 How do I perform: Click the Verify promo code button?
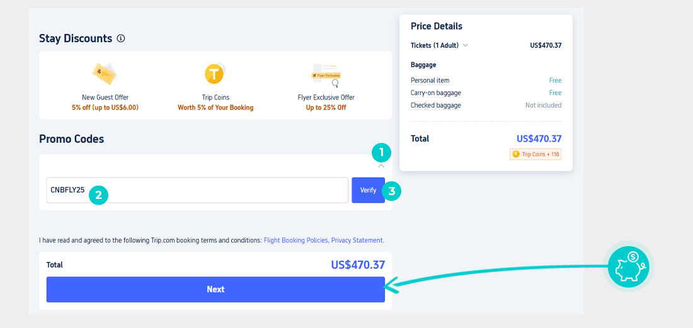[368, 190]
